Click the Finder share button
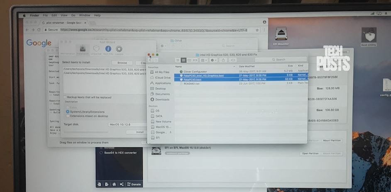 [223, 60]
